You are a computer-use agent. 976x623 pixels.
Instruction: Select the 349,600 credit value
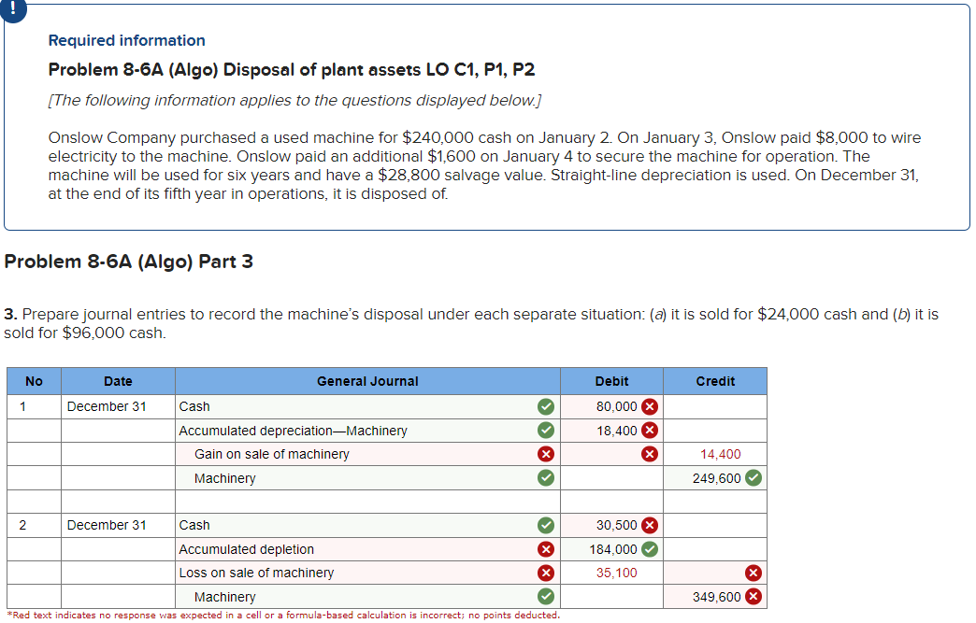pos(716,597)
